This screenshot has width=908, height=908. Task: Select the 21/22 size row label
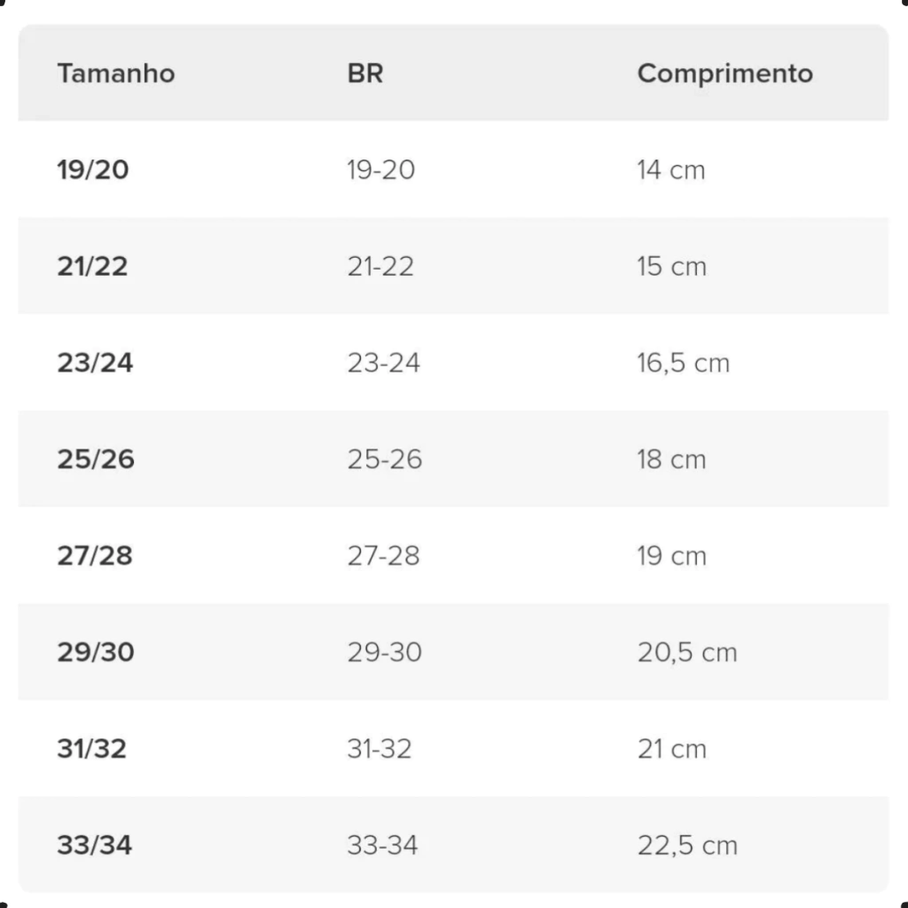93,266
